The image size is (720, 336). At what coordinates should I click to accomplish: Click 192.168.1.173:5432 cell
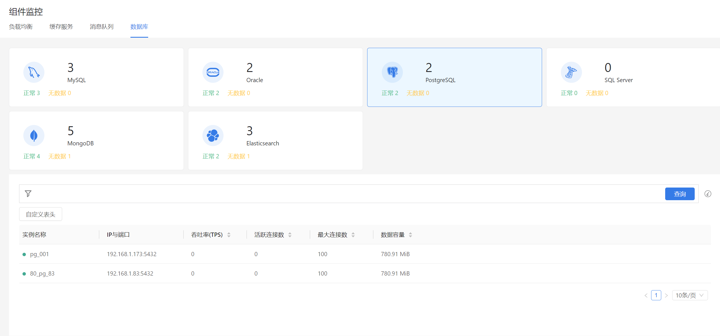tap(132, 254)
